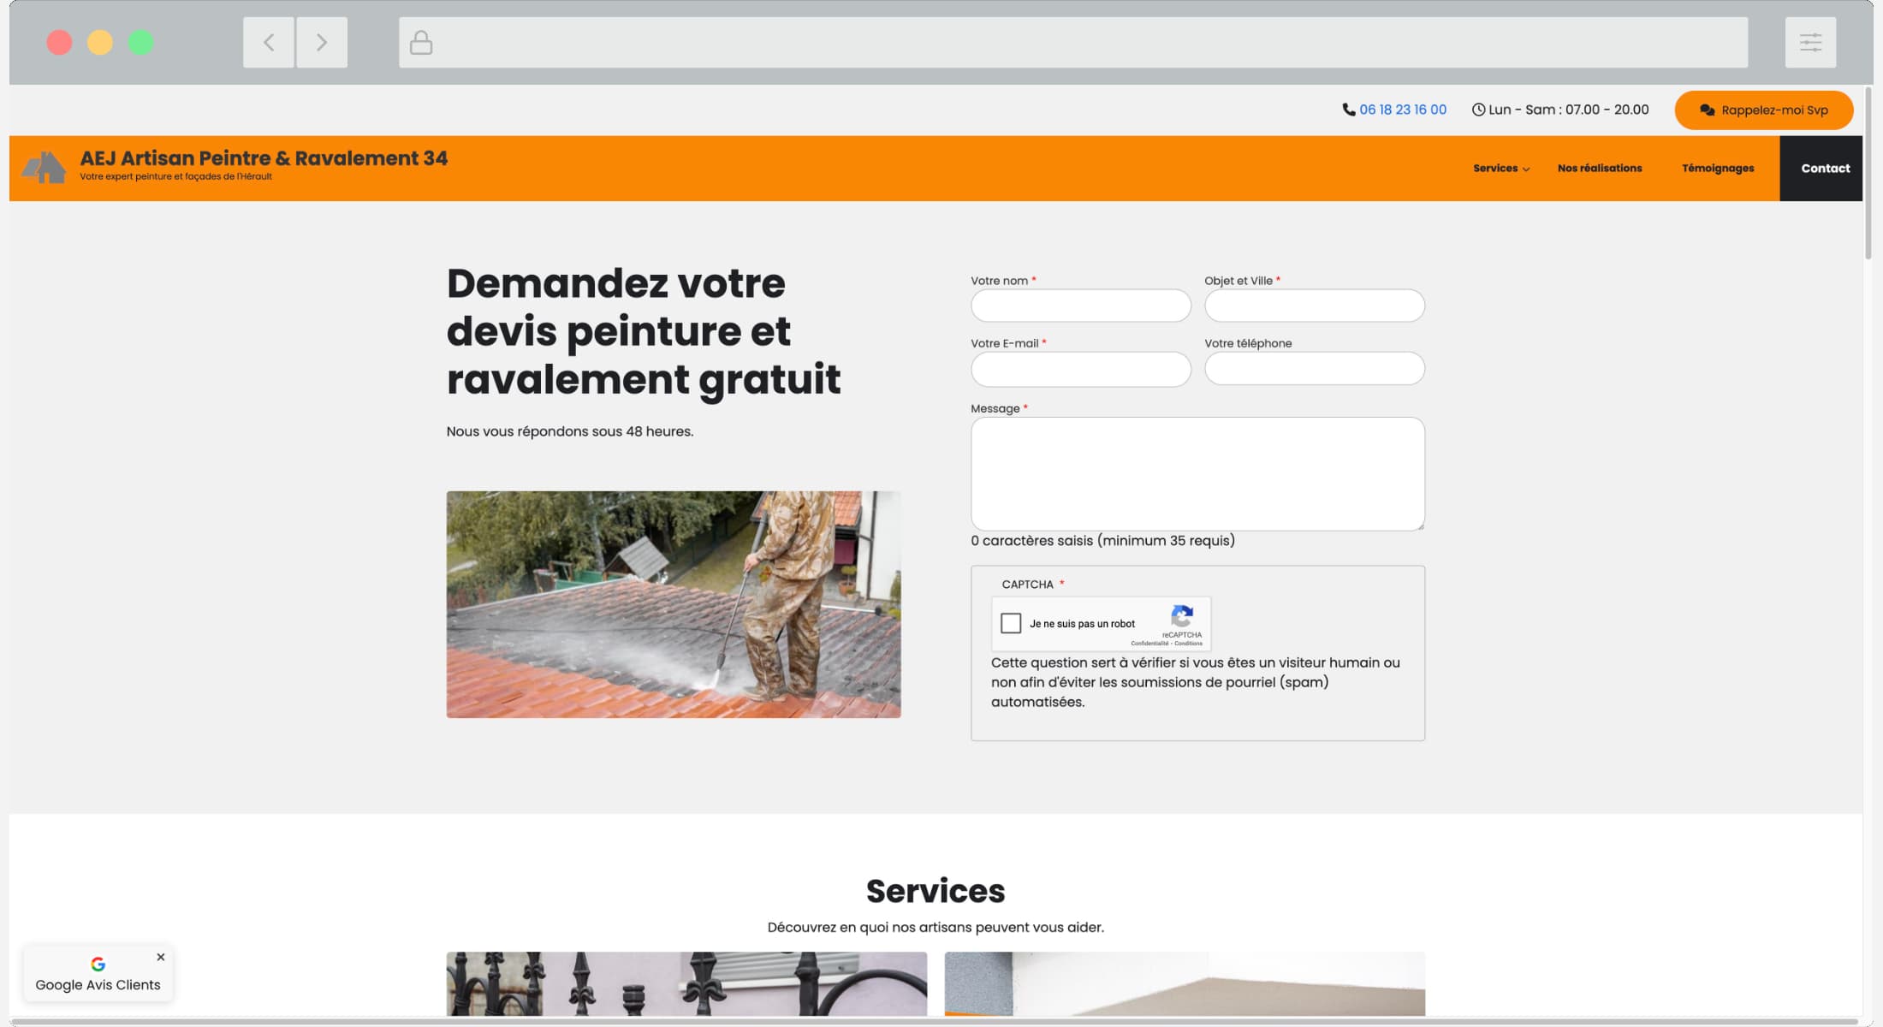Click the reCAPTCHA logo icon
Viewport: 1883px width, 1027px height.
pyautogui.click(x=1182, y=616)
